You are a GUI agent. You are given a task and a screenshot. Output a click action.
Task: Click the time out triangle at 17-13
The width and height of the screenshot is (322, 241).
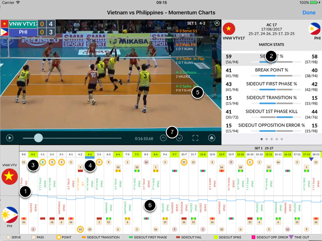pos(311,159)
